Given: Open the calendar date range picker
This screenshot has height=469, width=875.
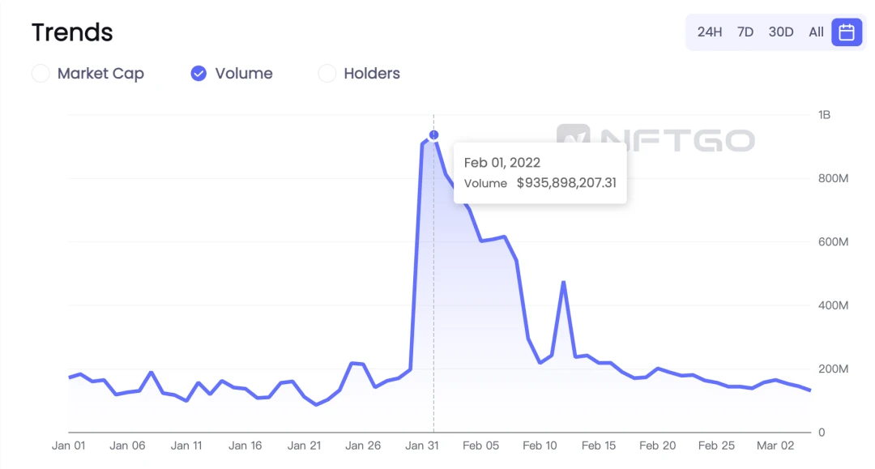Looking at the screenshot, I should [x=847, y=32].
